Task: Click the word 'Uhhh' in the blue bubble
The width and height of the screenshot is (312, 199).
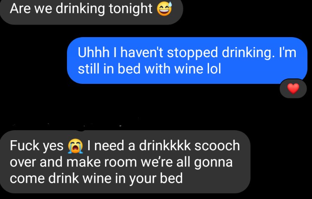Action: click(93, 53)
